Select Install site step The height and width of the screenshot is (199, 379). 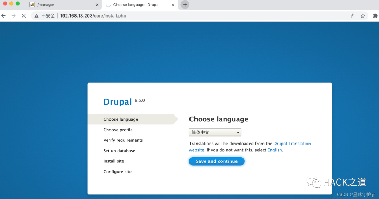114,161
